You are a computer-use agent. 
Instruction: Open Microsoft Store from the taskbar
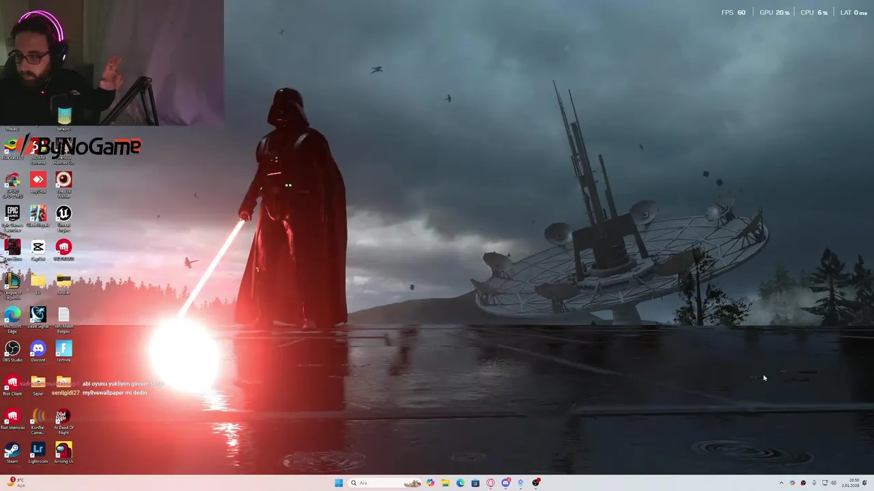(x=475, y=483)
